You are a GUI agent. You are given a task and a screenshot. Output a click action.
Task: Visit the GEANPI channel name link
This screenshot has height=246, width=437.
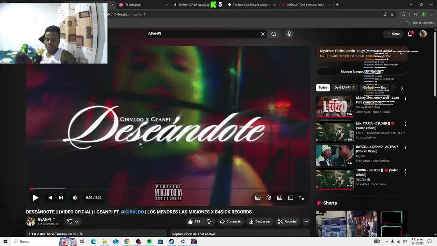pyautogui.click(x=44, y=219)
